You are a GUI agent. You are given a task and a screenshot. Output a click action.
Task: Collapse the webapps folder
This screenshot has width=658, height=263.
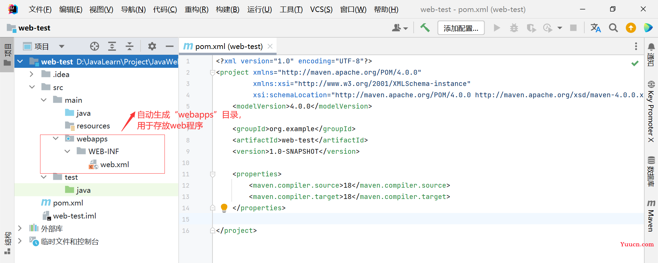(x=56, y=138)
